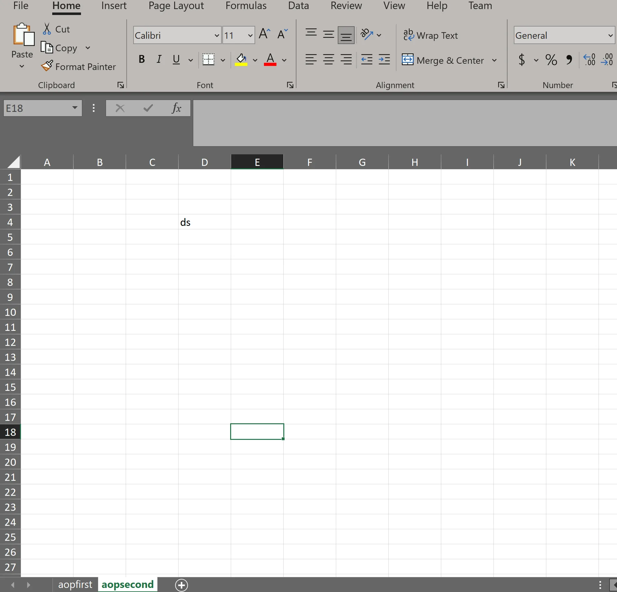Open Clipboard group dialog launcher
The width and height of the screenshot is (617, 592).
point(121,85)
